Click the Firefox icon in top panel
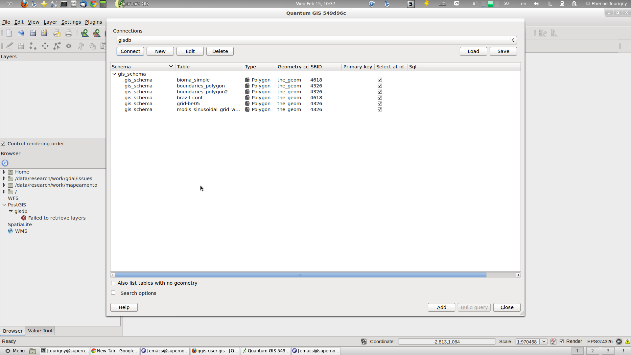This screenshot has height=355, width=631. 24,4
